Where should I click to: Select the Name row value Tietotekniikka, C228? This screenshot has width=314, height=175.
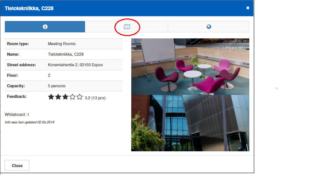coord(66,54)
